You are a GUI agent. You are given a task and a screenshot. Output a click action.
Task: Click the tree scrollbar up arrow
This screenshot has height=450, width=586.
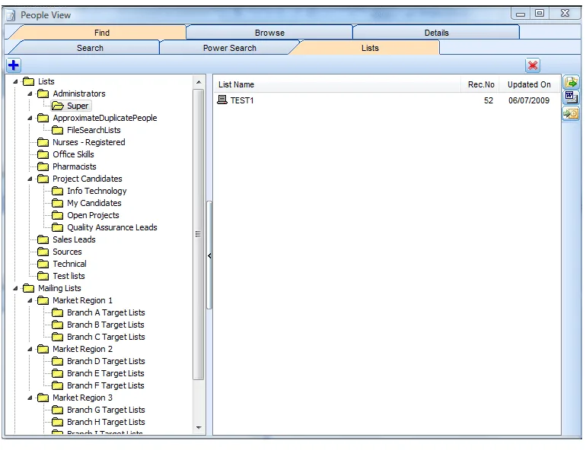pos(199,82)
